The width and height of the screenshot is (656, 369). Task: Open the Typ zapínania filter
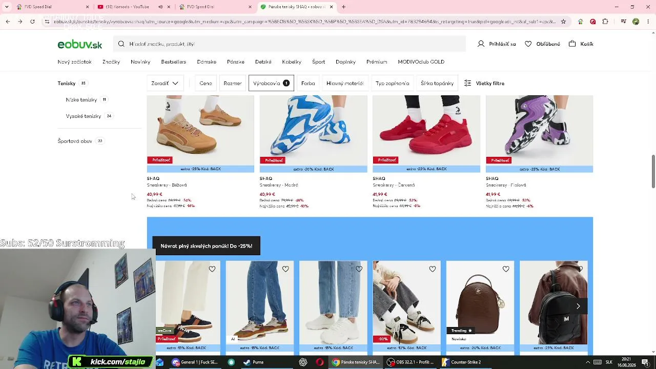(392, 83)
